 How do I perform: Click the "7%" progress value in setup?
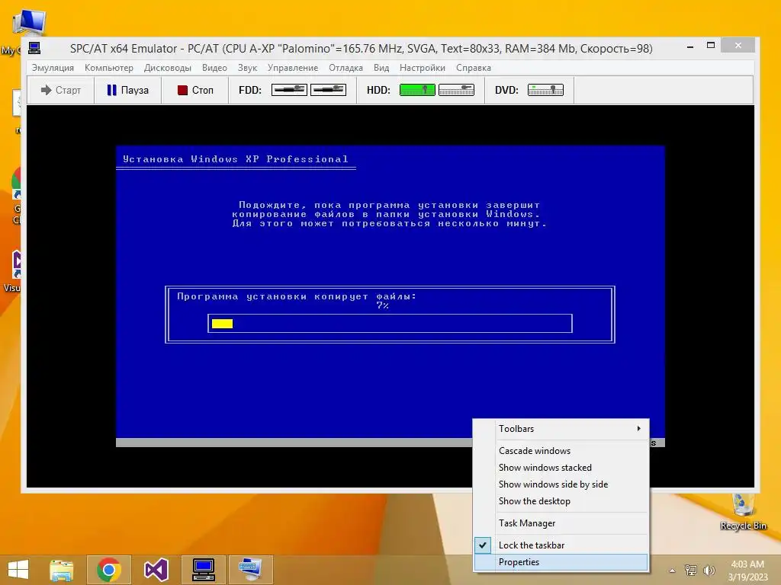(383, 305)
